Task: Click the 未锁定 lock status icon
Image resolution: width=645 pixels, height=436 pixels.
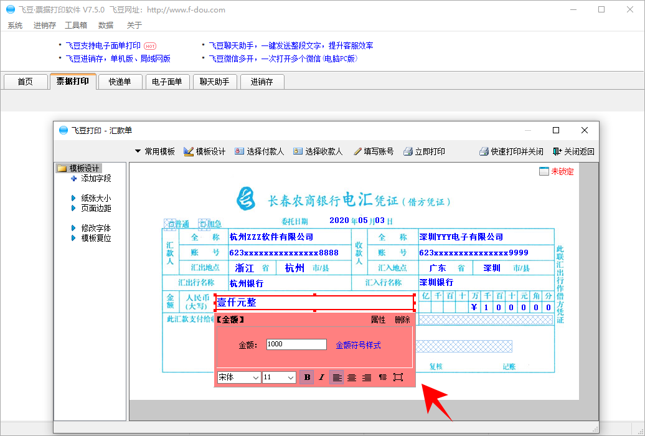Action: tap(544, 171)
